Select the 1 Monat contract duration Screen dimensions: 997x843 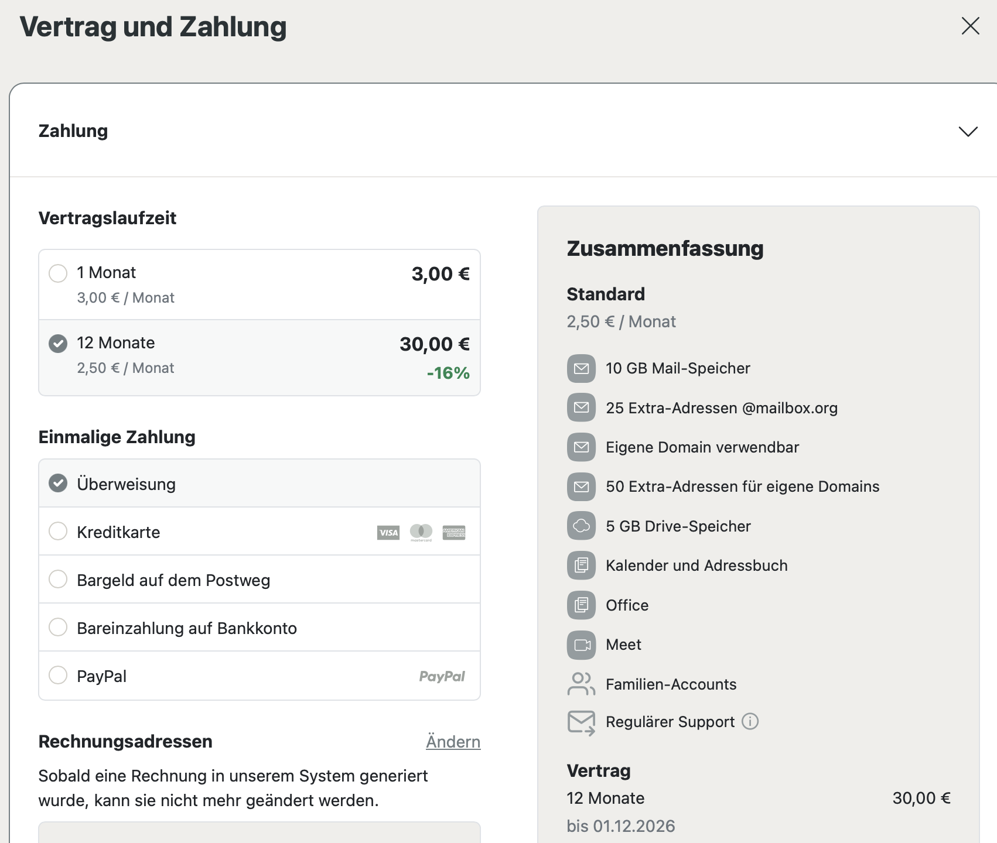[x=58, y=273]
